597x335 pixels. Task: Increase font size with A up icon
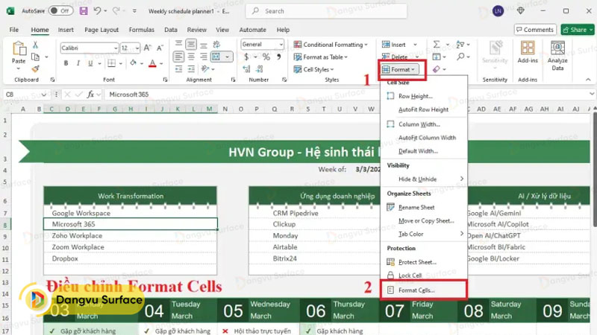[147, 48]
